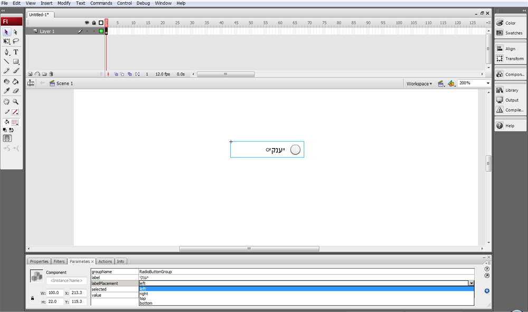Open the Align panel

pos(510,48)
